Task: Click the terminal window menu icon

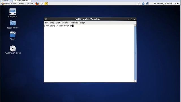Action: coord(46,19)
